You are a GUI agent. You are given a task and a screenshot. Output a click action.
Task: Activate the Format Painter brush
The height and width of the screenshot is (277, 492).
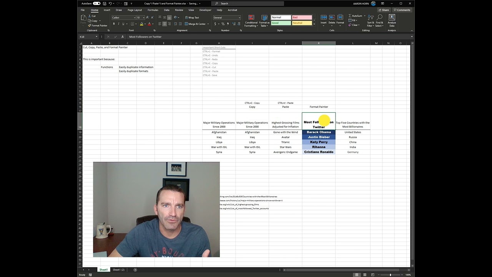tap(90, 25)
